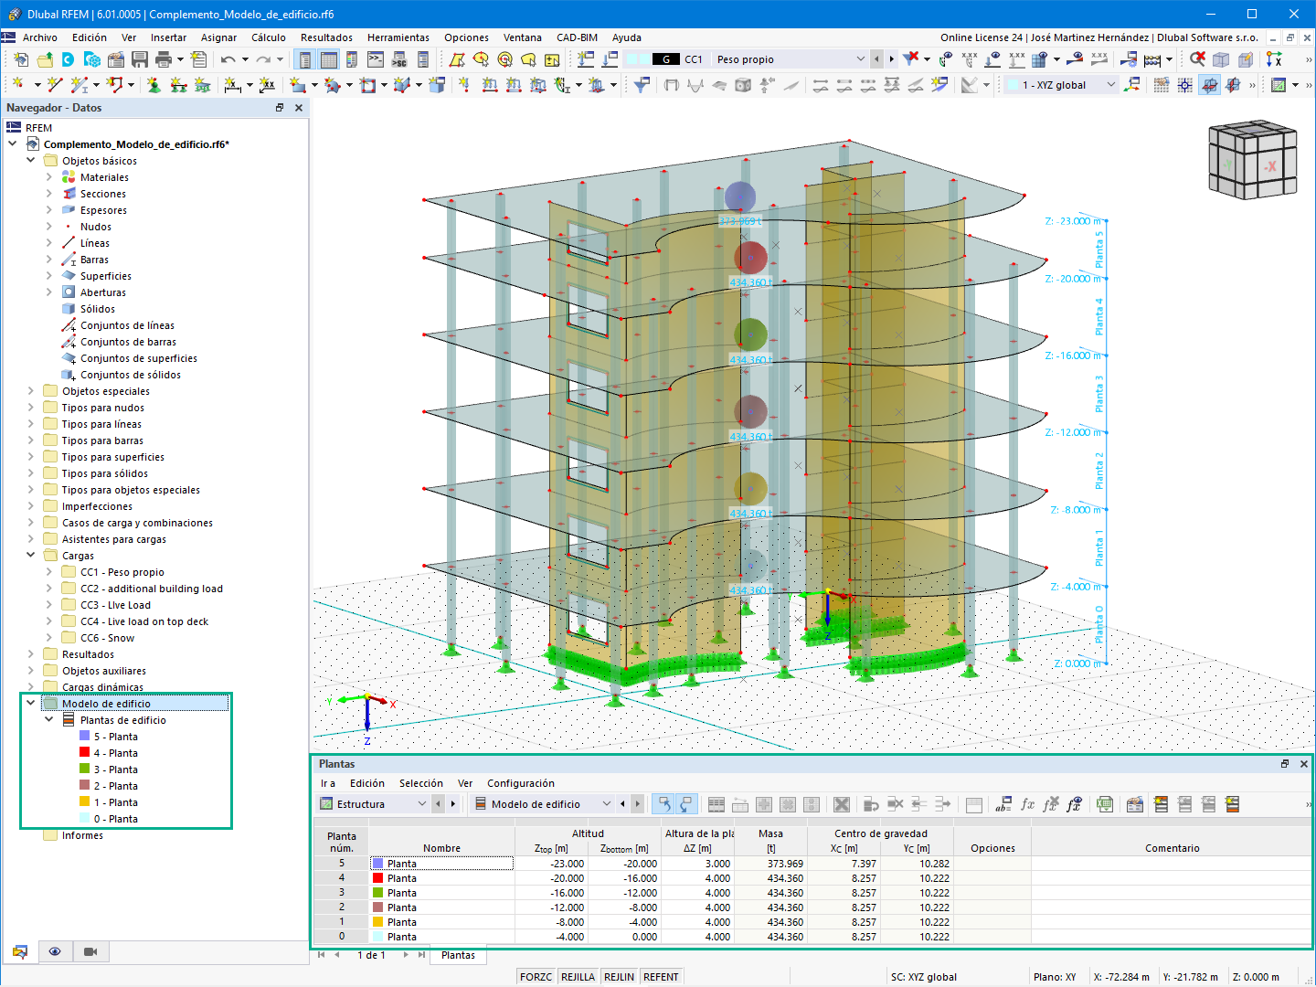1316x987 pixels.
Task: Open Configuración menu in Plantas panel
Action: point(521,783)
